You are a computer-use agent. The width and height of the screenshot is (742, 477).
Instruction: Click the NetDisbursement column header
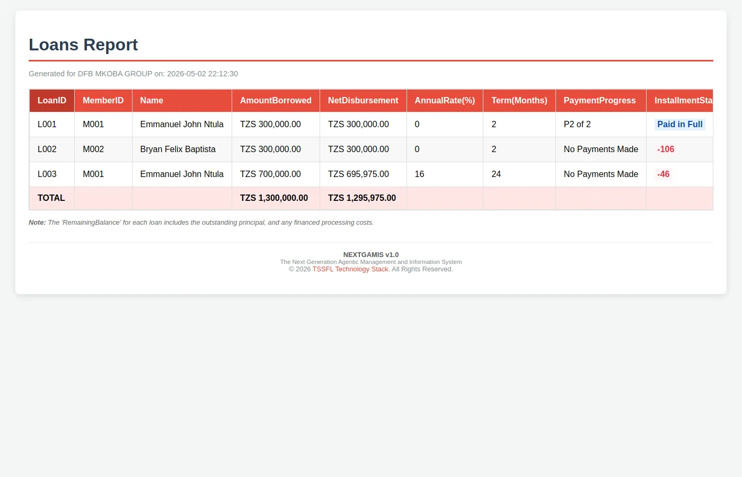point(363,101)
